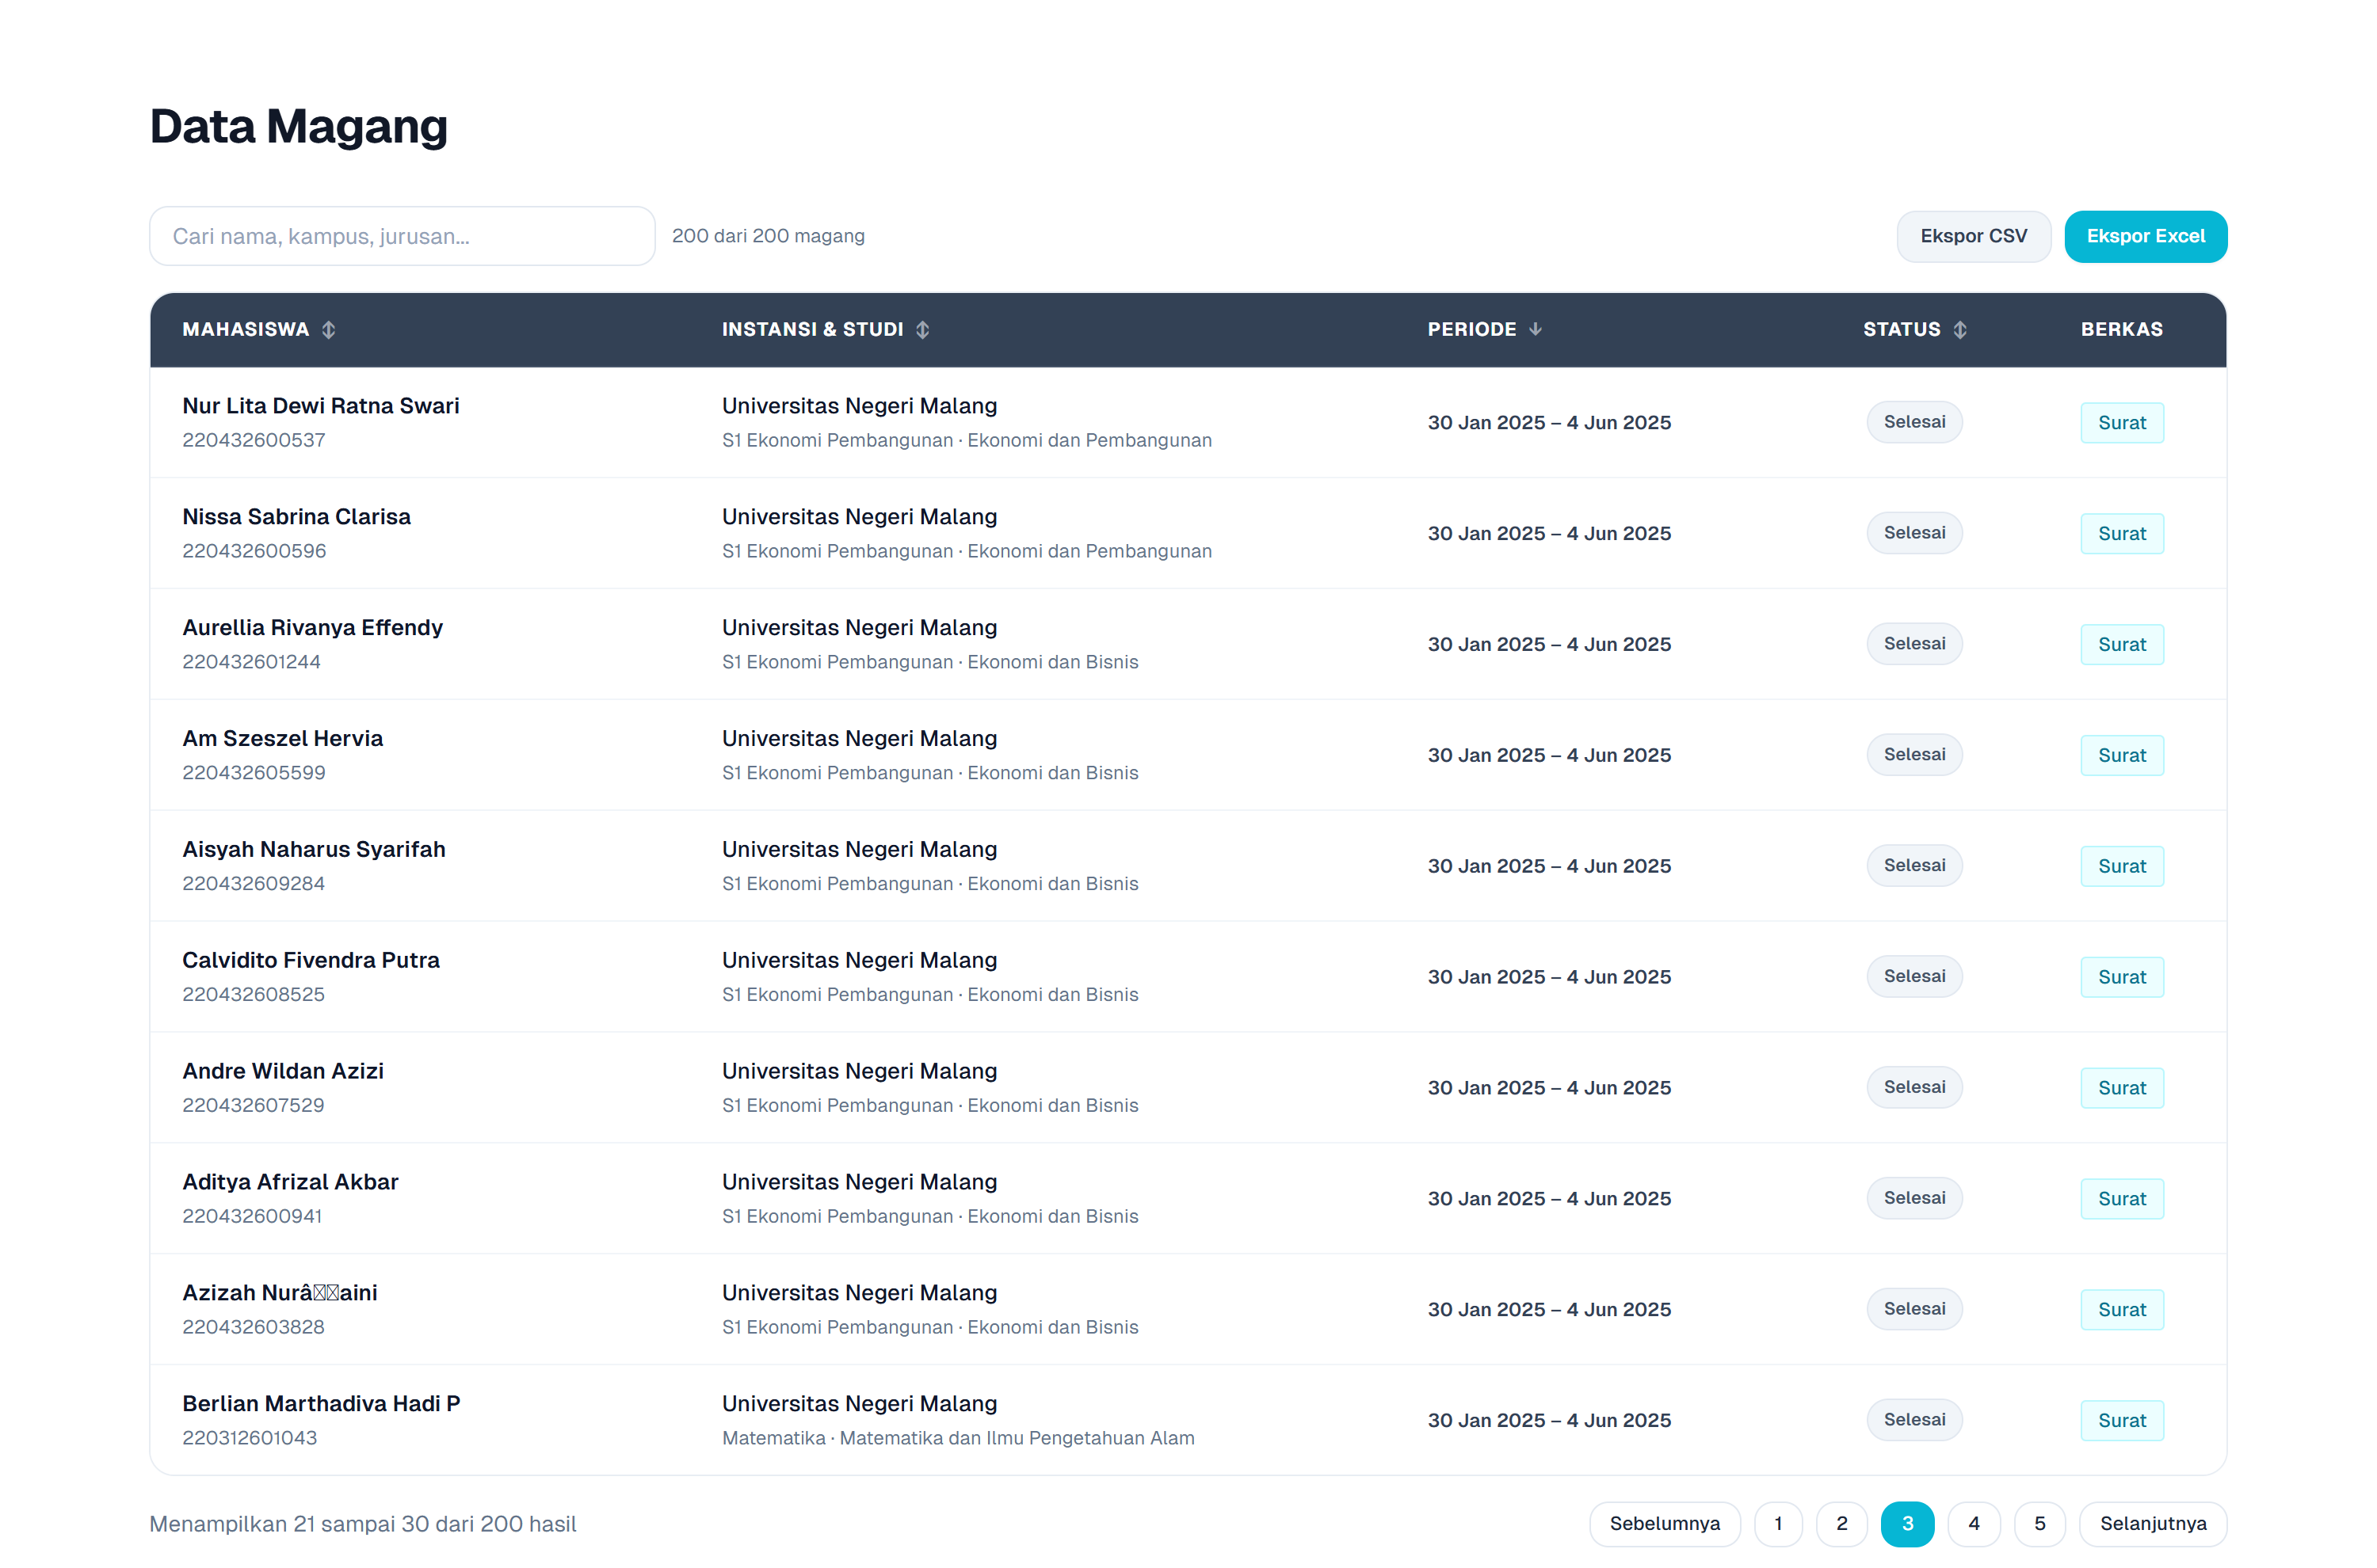Click the Data Magang heading
This screenshot has height=1568, width=2377.
click(x=298, y=127)
